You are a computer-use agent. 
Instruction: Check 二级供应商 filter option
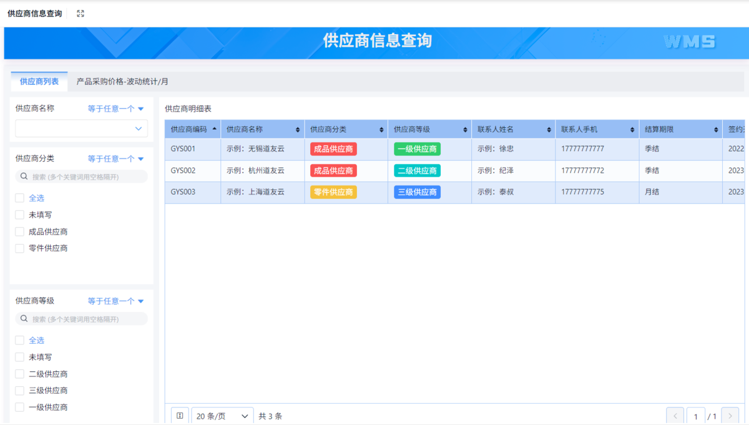click(x=19, y=374)
